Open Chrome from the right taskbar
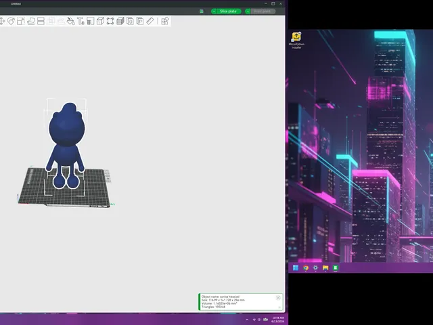The height and width of the screenshot is (325, 433). [x=306, y=268]
